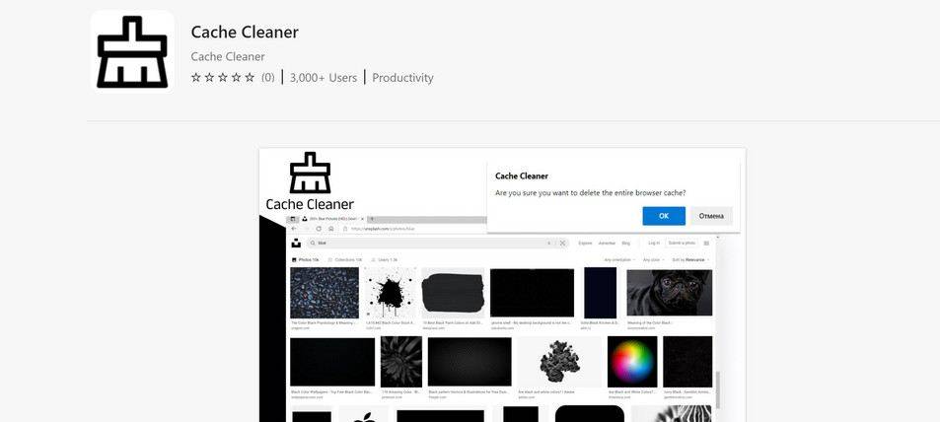Click the refresh icon in preview browser

319,229
